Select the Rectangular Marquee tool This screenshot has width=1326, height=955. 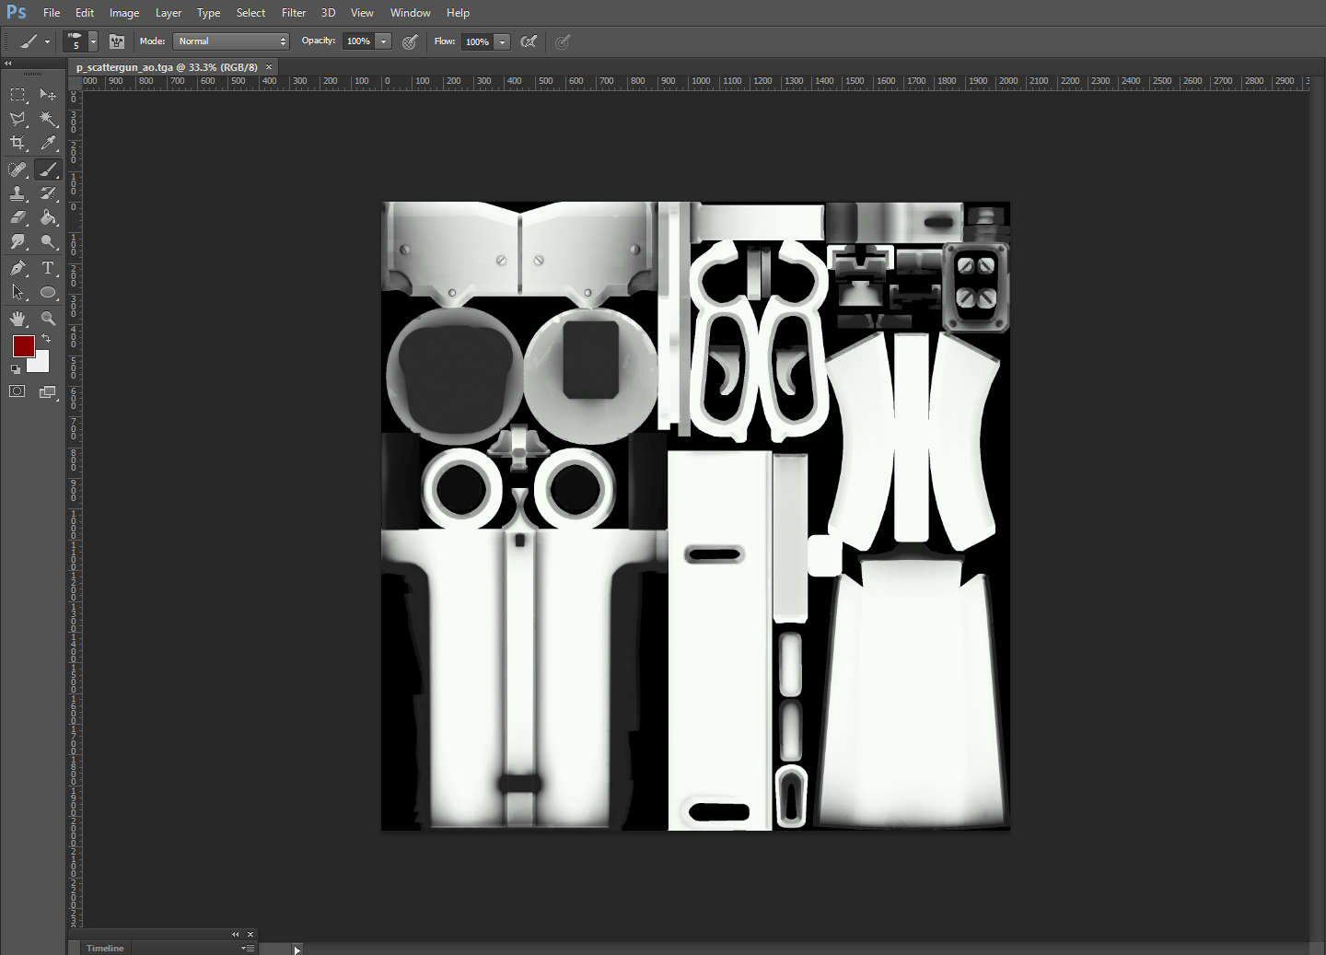(17, 95)
